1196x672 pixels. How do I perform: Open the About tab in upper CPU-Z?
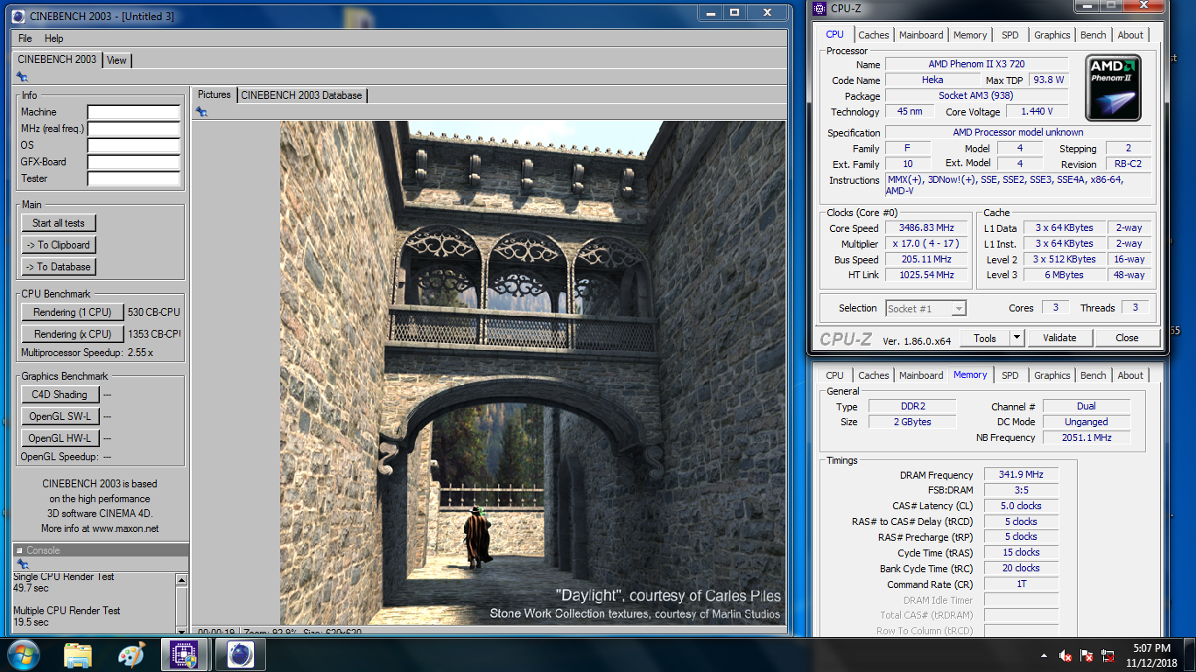1130,35
